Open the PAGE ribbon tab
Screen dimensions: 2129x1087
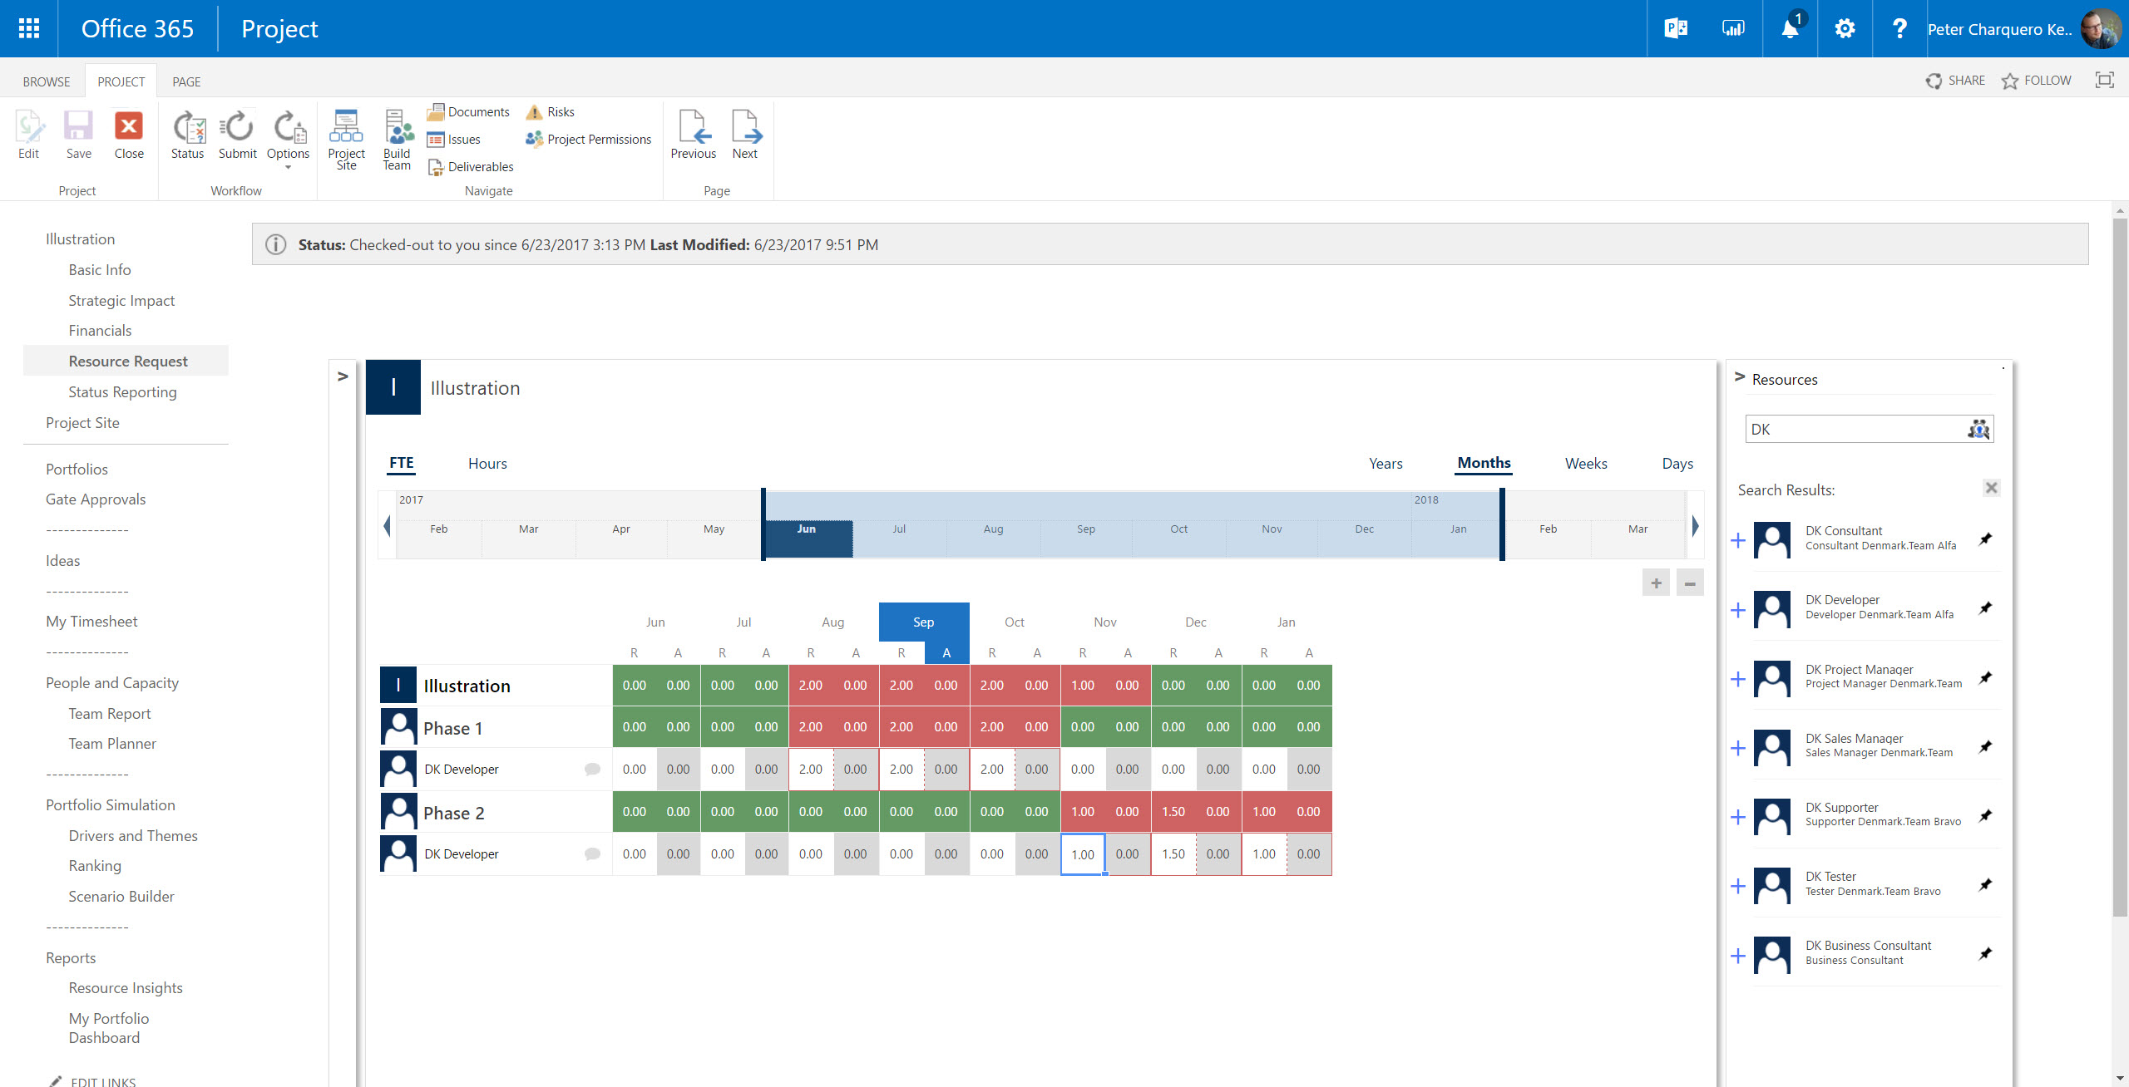(x=186, y=81)
